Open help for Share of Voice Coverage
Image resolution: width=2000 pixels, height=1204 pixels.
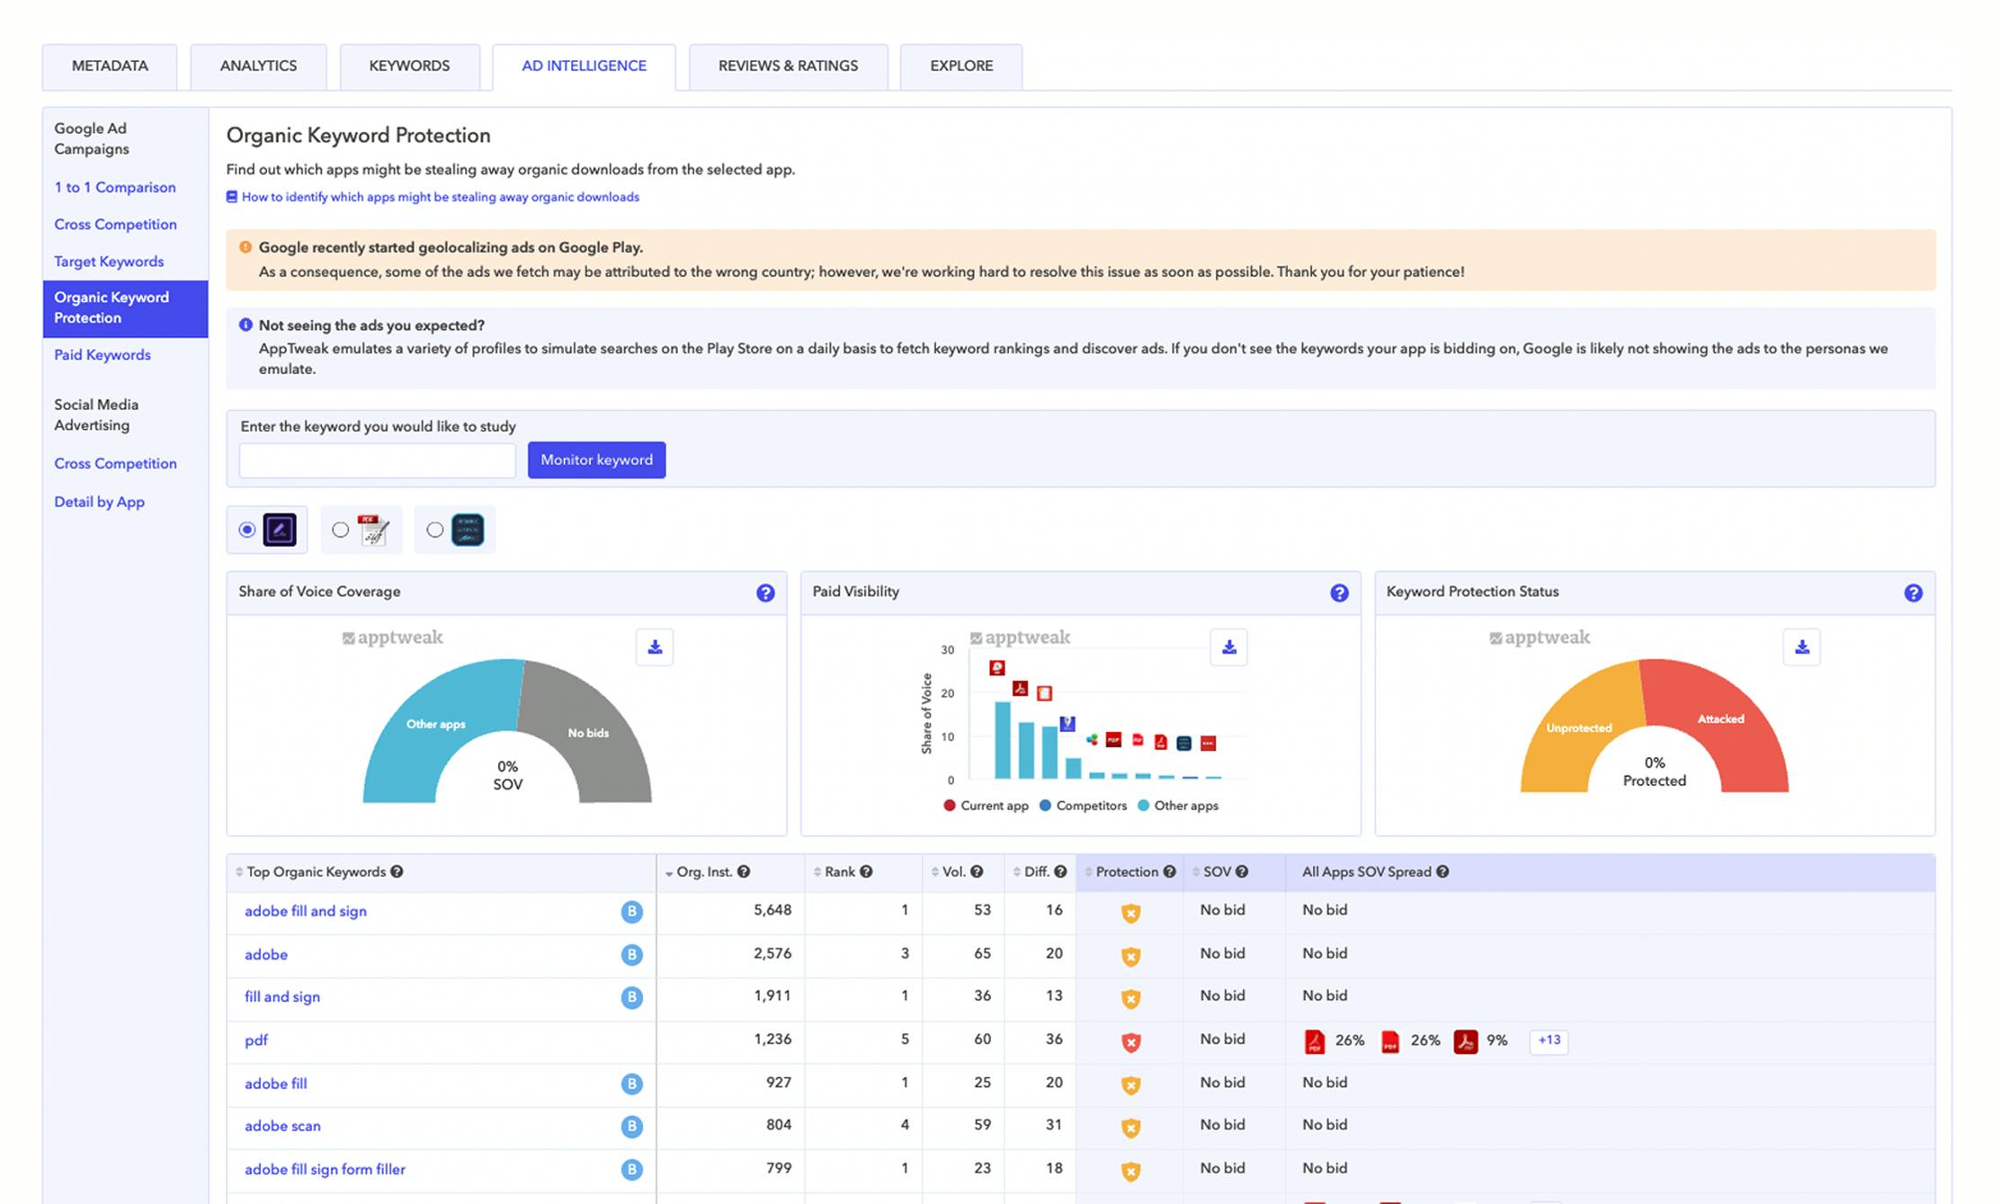765,593
